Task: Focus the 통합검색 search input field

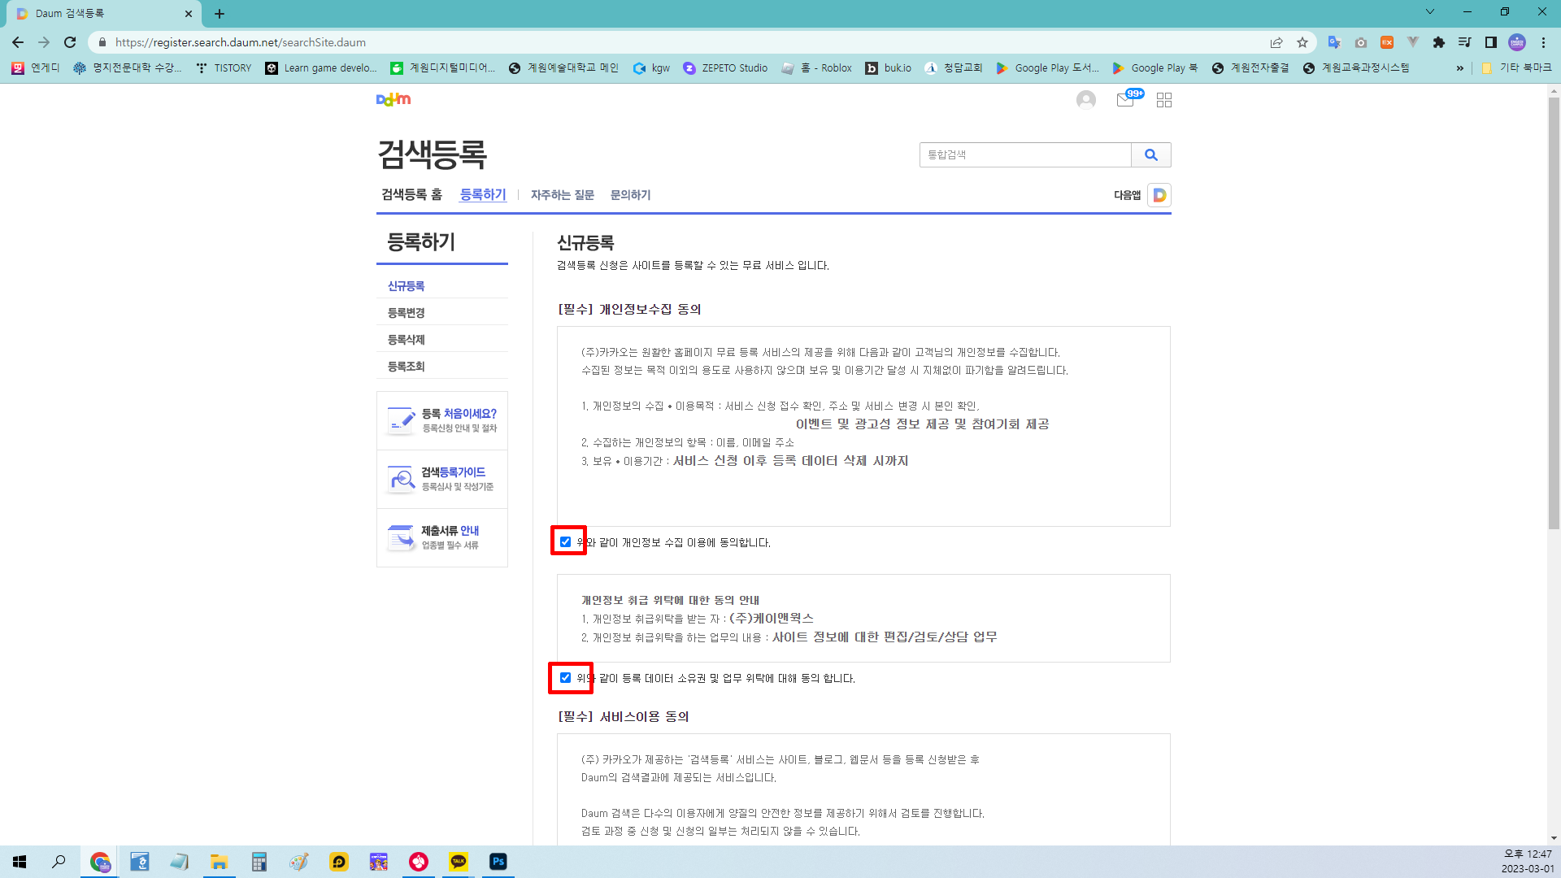Action: [1024, 154]
